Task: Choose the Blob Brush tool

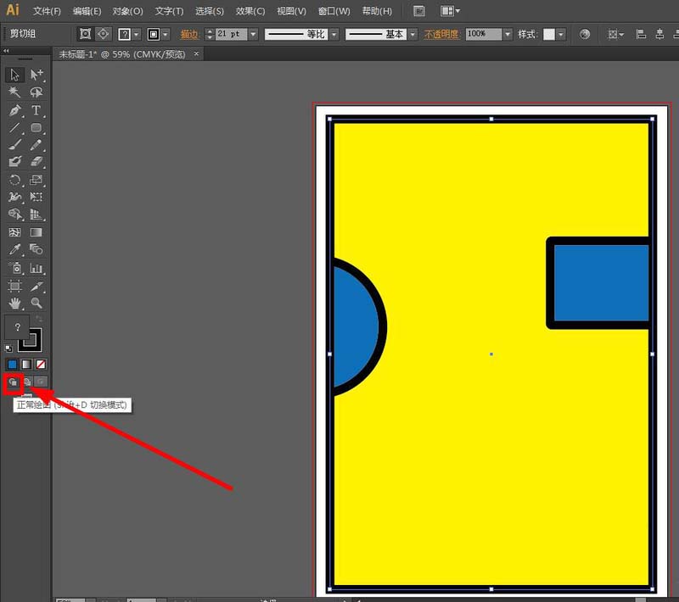Action: 14,162
